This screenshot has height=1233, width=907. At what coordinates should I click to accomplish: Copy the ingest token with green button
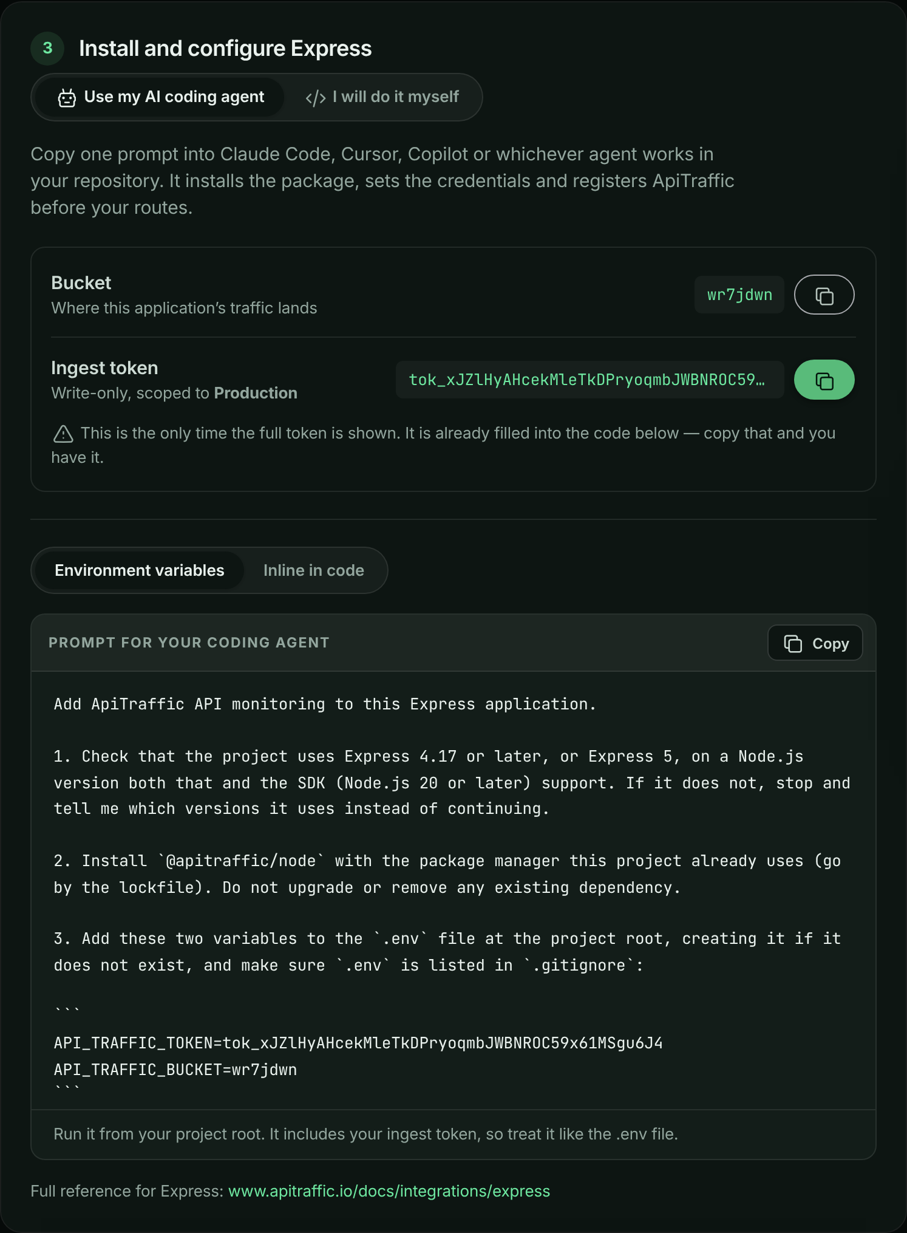tap(824, 380)
